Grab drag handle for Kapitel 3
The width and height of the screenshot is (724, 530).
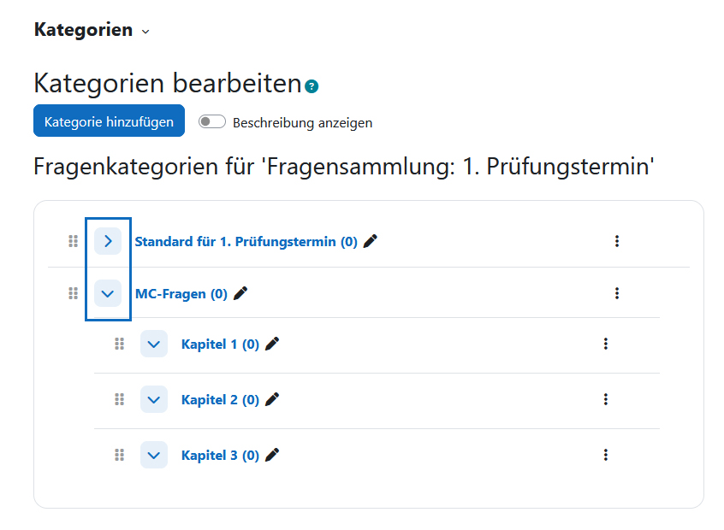pyautogui.click(x=119, y=456)
